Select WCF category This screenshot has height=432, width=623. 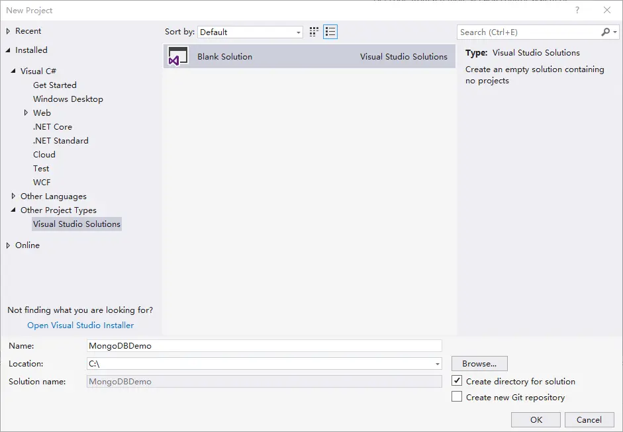coord(42,182)
